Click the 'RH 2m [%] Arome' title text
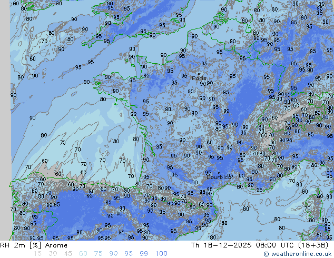Screen dimensions: 334x258 (34, 245)
